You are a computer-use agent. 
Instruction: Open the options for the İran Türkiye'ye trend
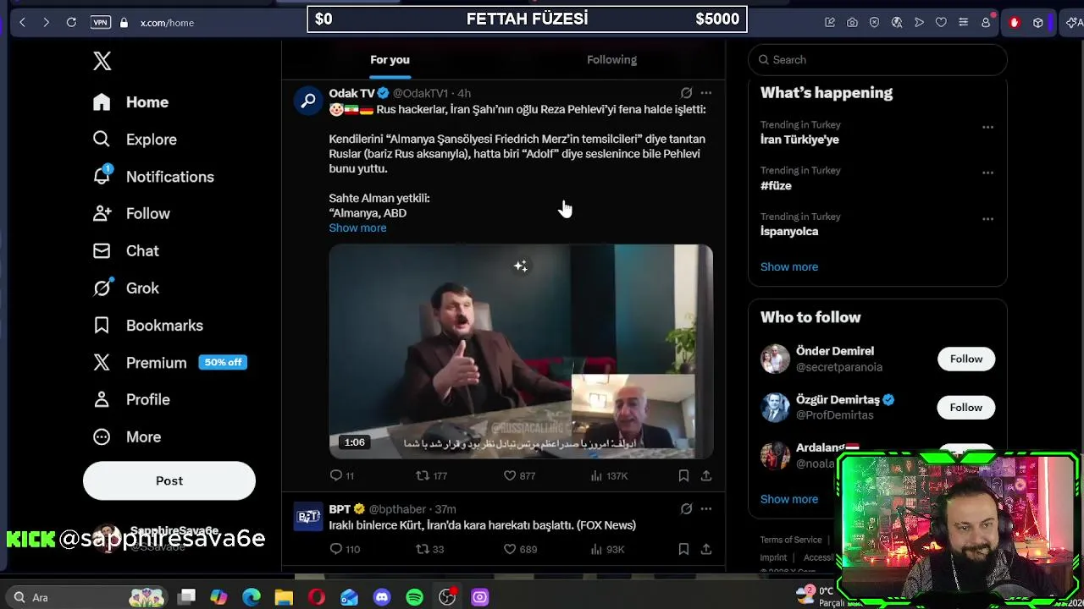[987, 127]
